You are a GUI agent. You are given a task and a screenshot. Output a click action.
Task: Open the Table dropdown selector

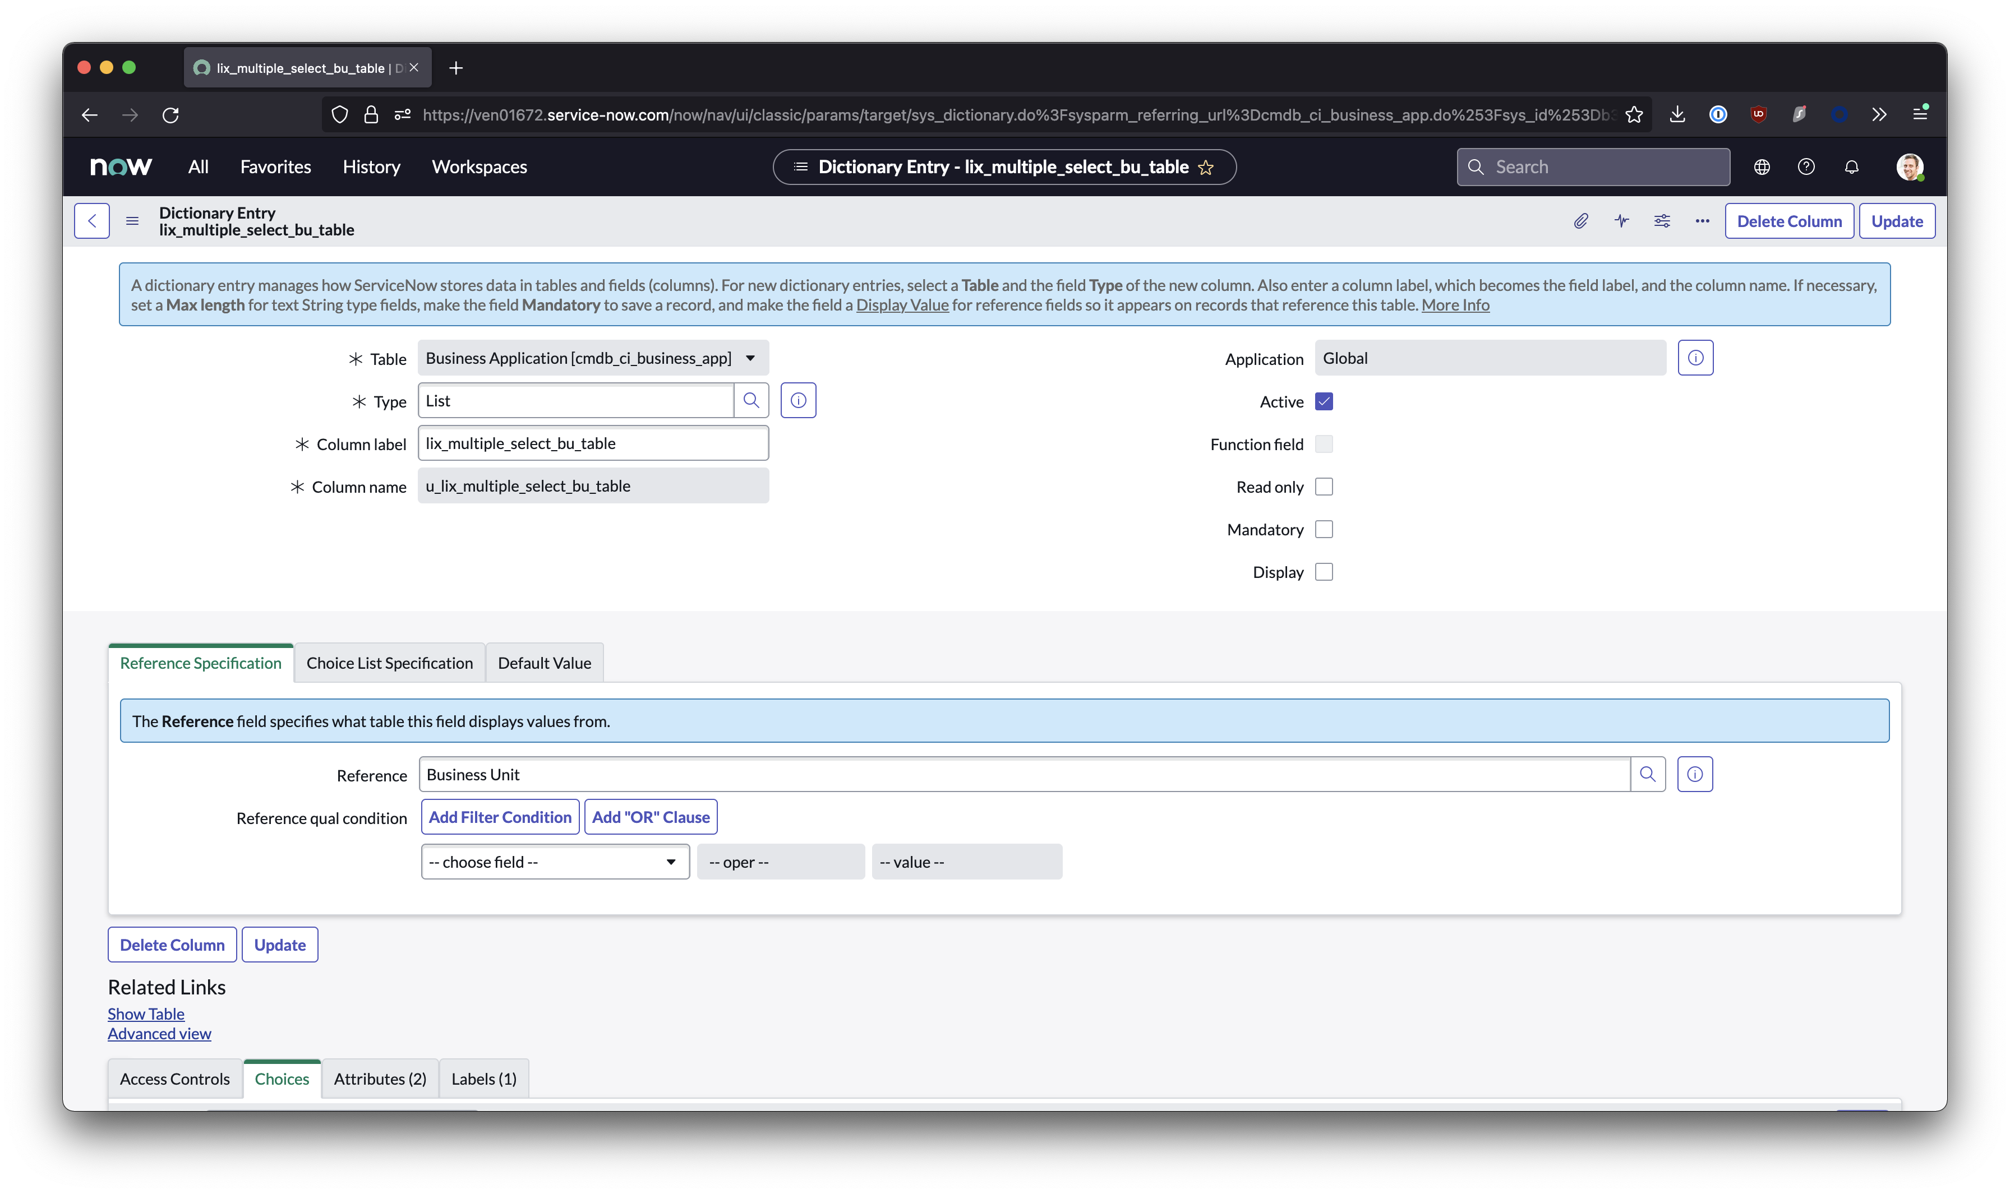coord(592,359)
